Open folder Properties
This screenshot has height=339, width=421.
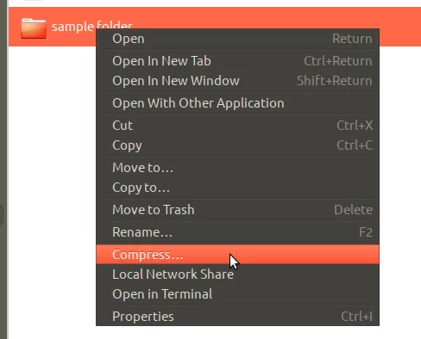coord(237,317)
